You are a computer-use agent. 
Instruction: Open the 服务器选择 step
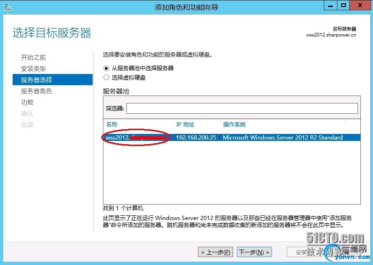coord(52,80)
